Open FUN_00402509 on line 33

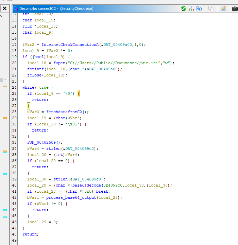click(41, 142)
